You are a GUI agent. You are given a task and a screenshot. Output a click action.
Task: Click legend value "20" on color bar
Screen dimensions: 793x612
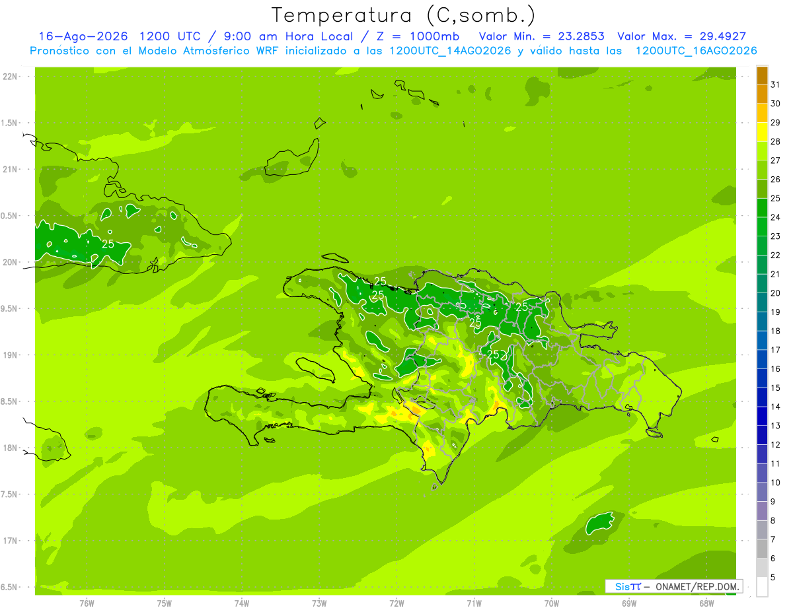tap(776, 293)
